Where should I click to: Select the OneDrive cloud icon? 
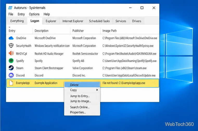click(x=11, y=38)
